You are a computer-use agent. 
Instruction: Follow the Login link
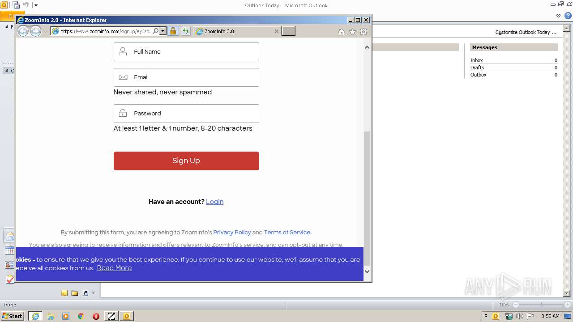[215, 202]
